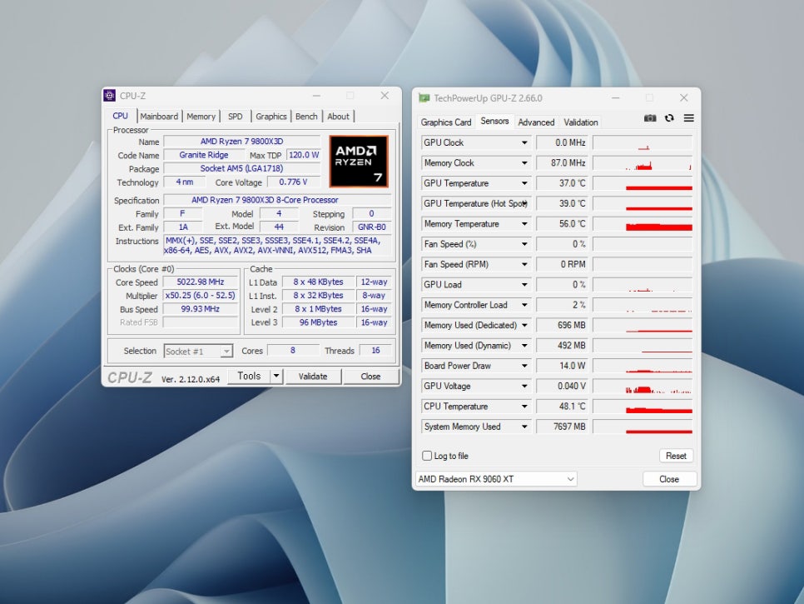Open the GPU Voltage sensor dropdown
Viewport: 804px width, 604px height.
[x=524, y=386]
